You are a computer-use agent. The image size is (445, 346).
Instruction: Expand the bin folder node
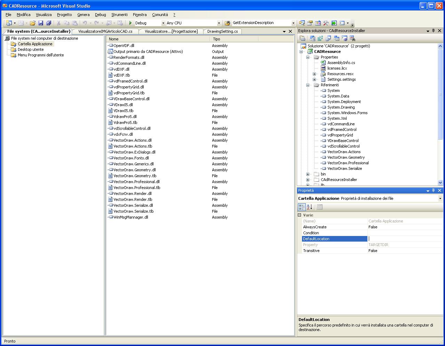point(308,174)
